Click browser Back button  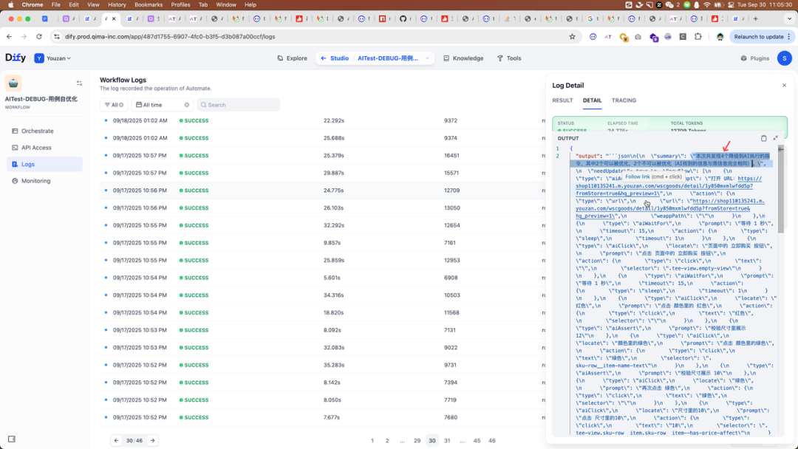9,37
